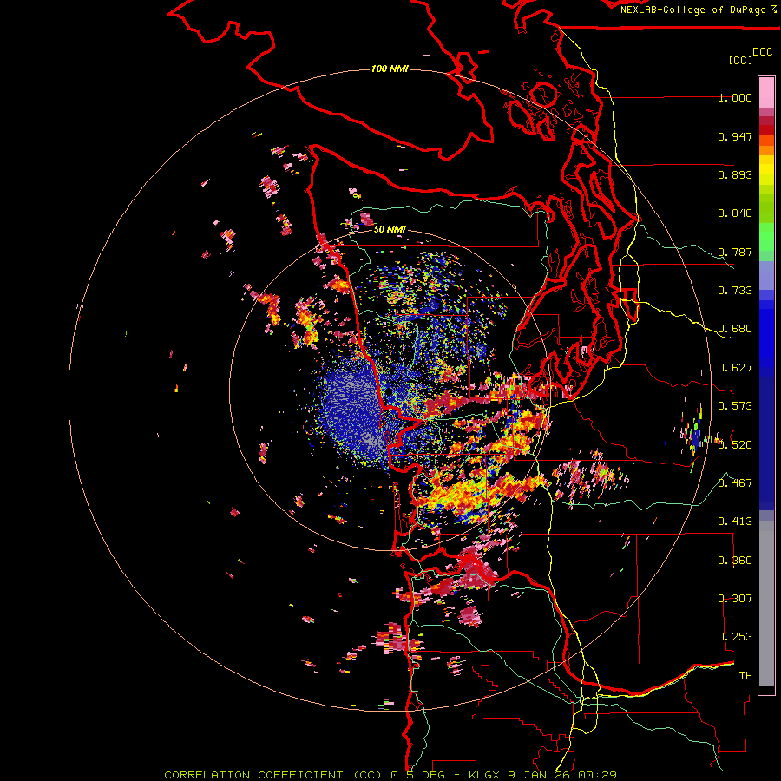Select the 0.253 legend value
Viewport: 781px width, 781px height.
[735, 637]
